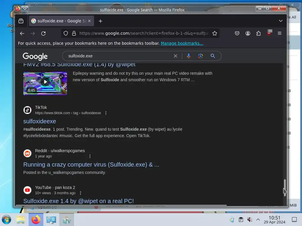Clear the Google search box with X
This screenshot has width=302, height=226.
tap(175, 56)
